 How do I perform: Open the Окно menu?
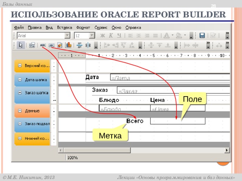116,28
